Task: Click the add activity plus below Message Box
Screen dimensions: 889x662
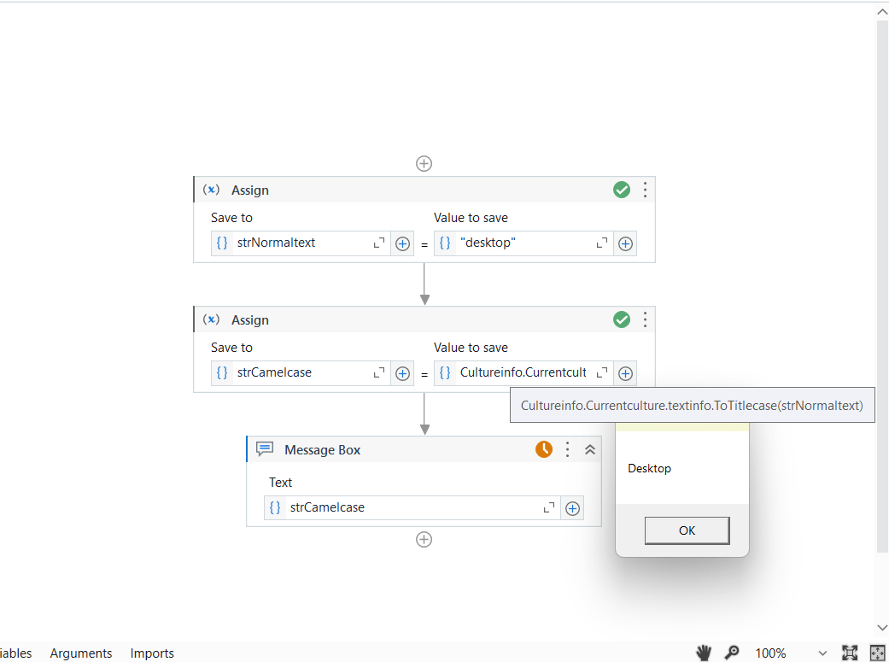Action: [424, 539]
